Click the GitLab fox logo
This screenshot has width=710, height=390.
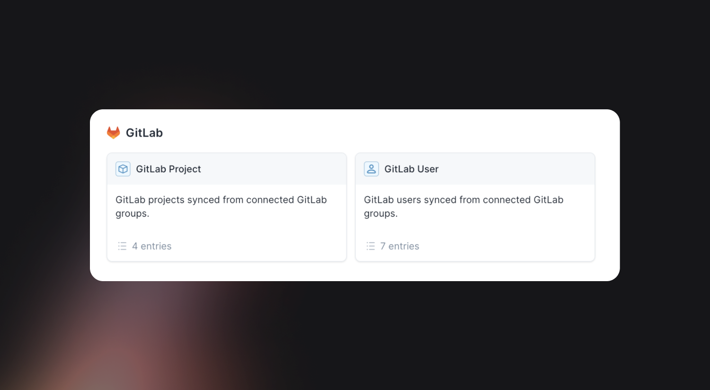point(114,133)
